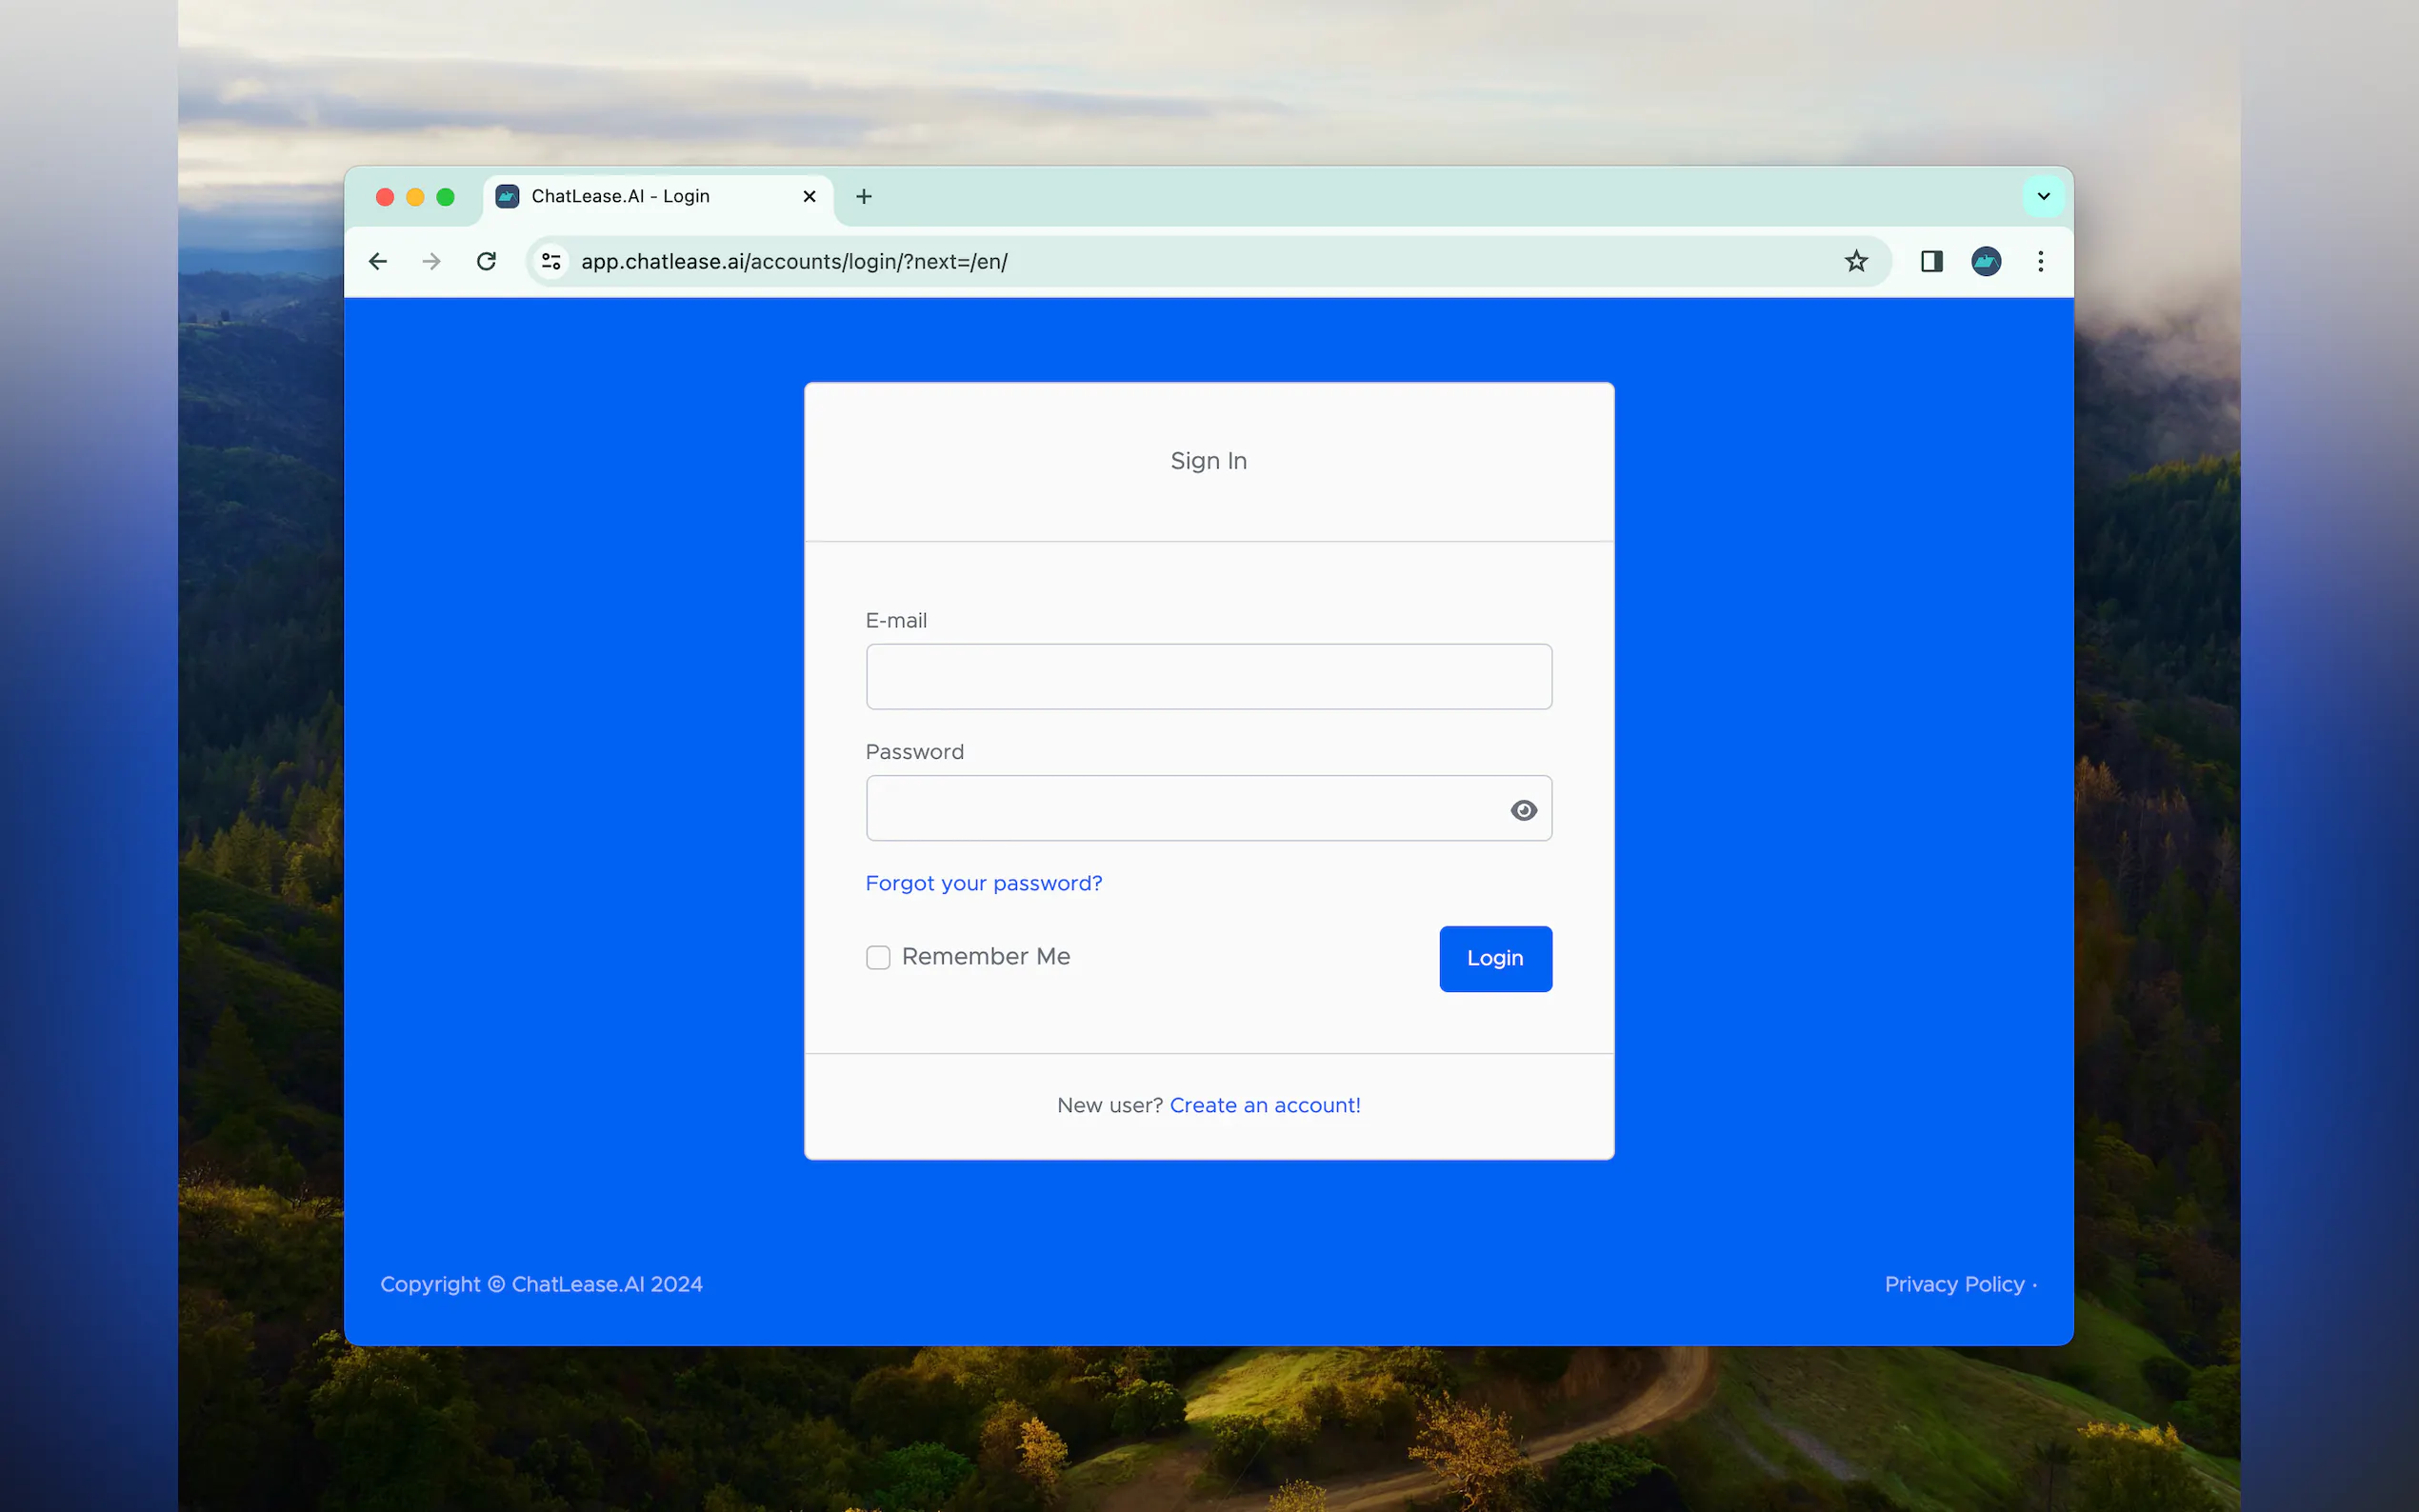Screen dimensions: 2419x1512
Task: Open site information icon in address bar
Action: coord(551,261)
